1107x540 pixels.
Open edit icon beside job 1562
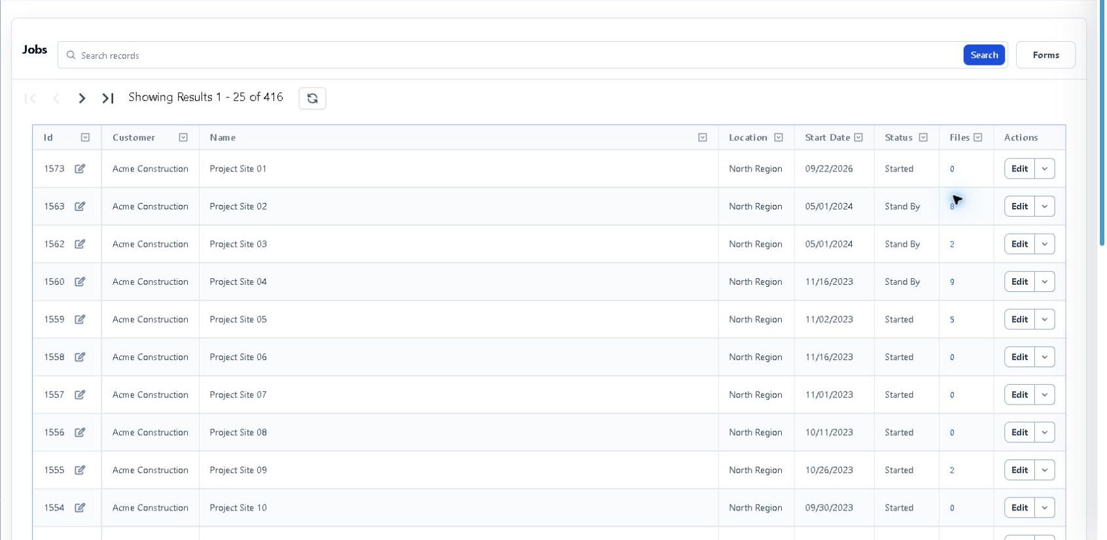80,244
